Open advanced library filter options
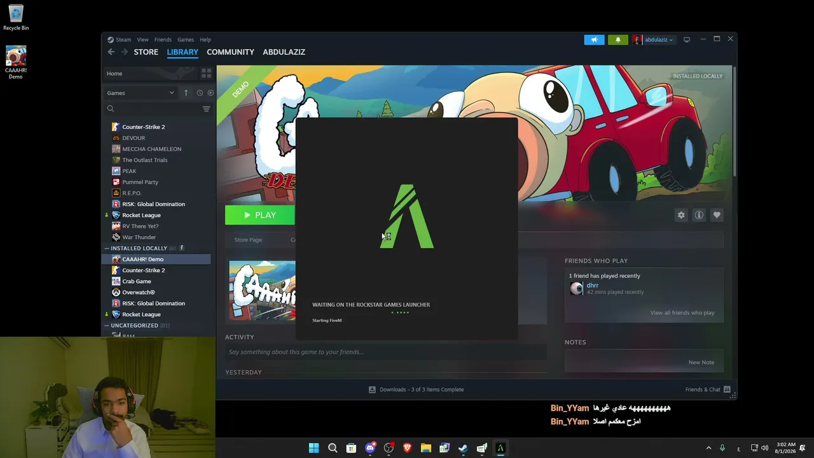Screen dimensions: 814x458 [206, 109]
